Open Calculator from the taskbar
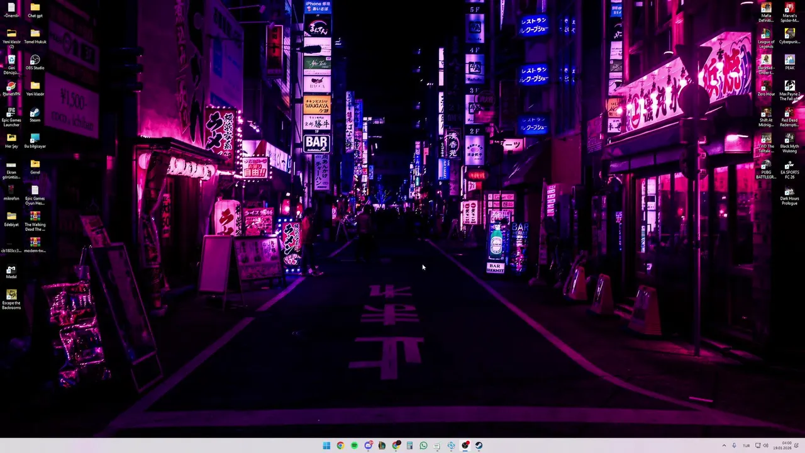This screenshot has width=805, height=453. (409, 445)
